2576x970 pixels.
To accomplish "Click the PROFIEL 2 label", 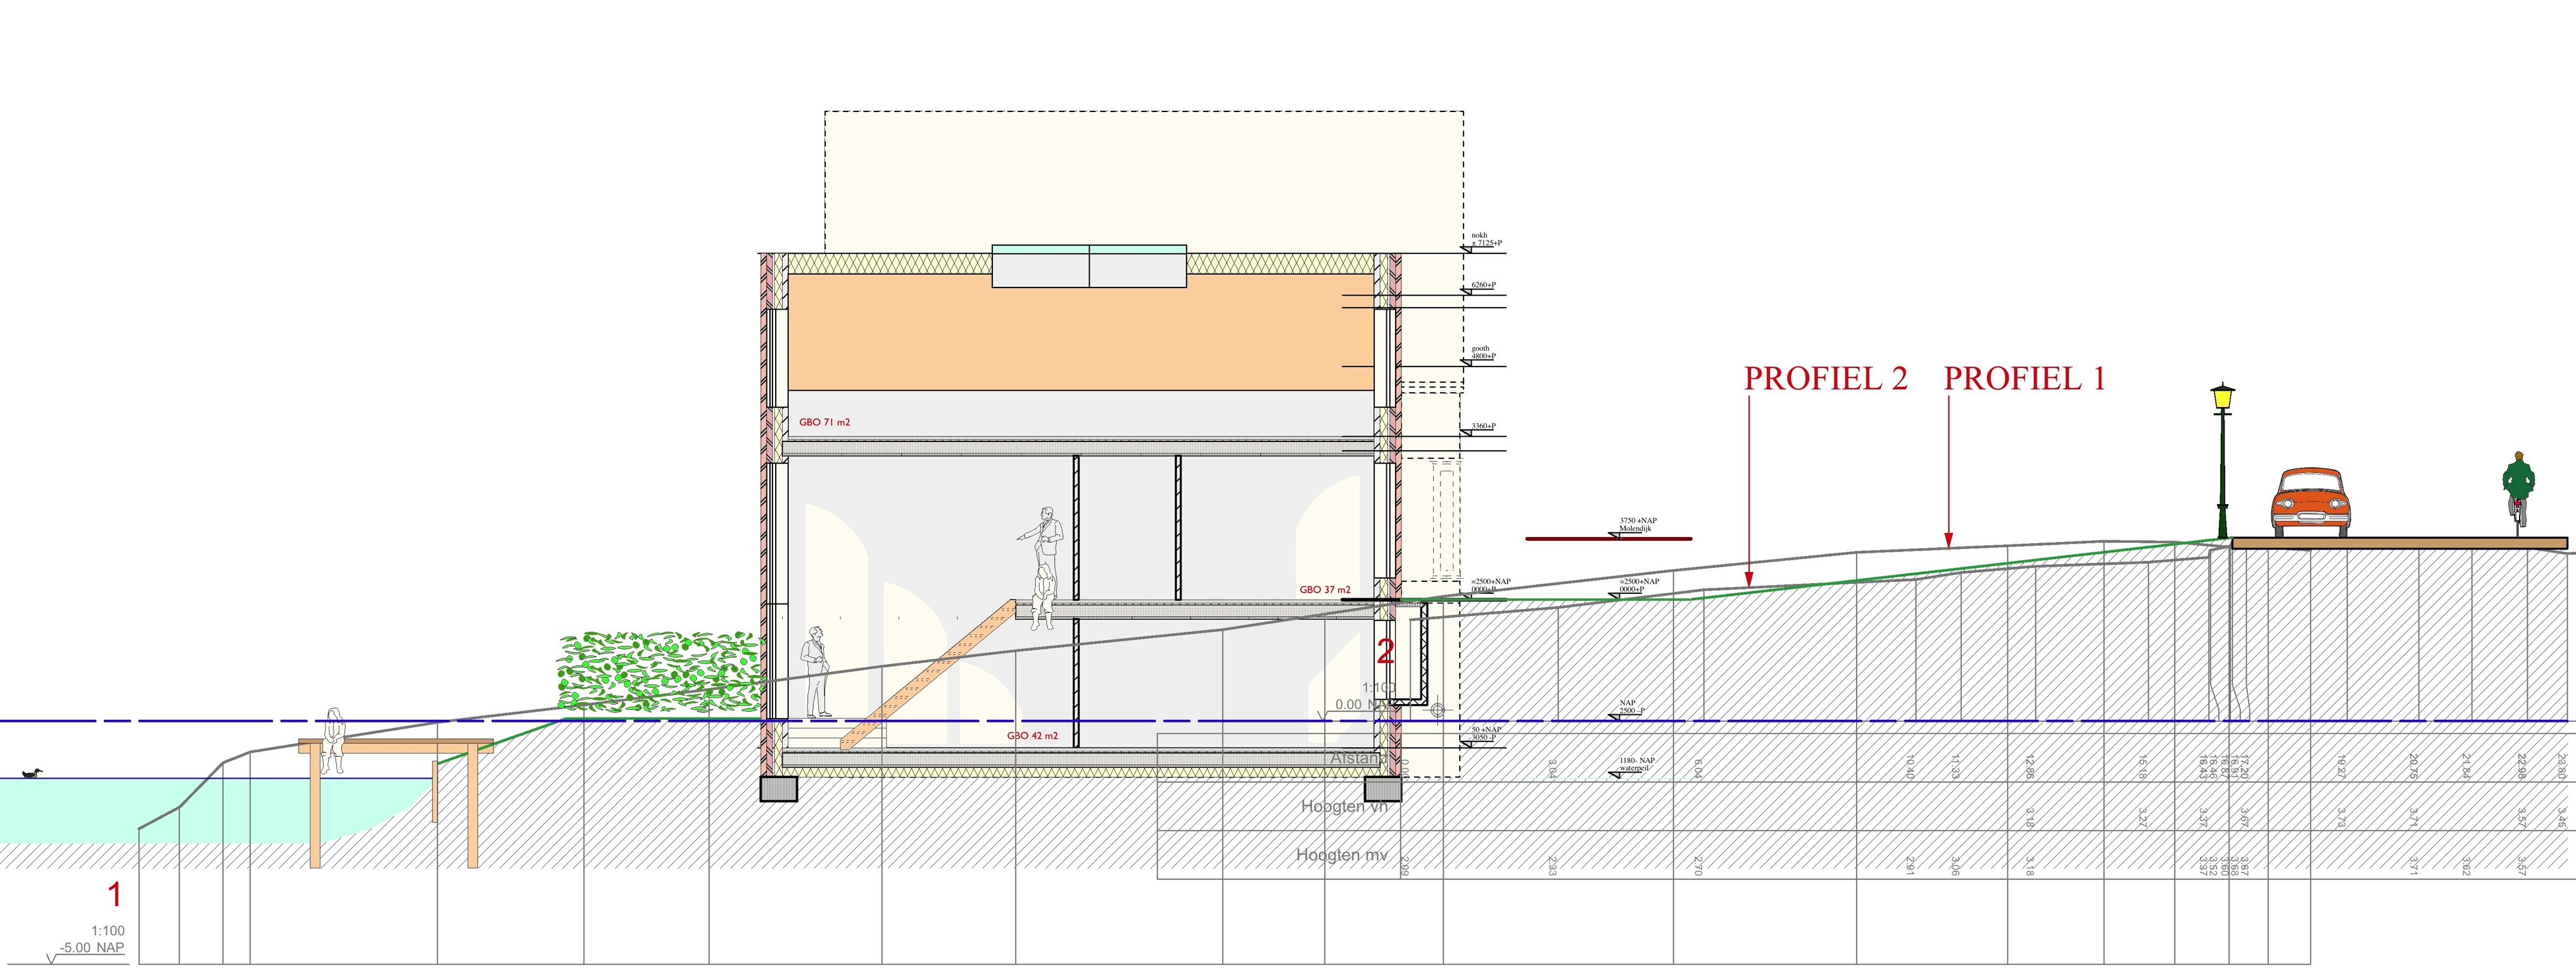I will [x=1825, y=378].
